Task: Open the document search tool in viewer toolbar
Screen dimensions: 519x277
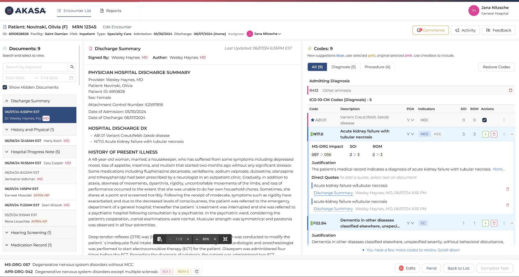Action: click(x=160, y=239)
